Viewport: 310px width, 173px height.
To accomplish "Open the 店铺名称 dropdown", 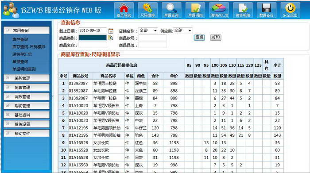I will [x=148, y=31].
